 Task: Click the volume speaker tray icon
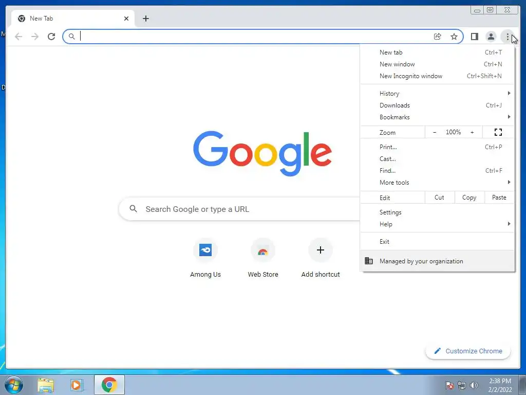474,385
